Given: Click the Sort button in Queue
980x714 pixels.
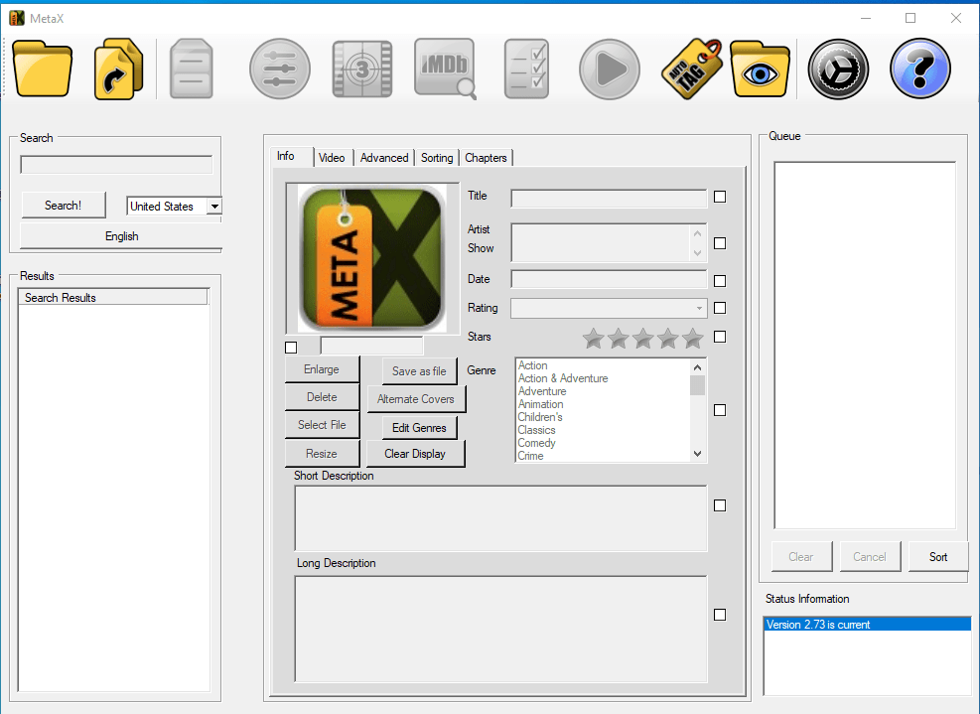Looking at the screenshot, I should 937,556.
